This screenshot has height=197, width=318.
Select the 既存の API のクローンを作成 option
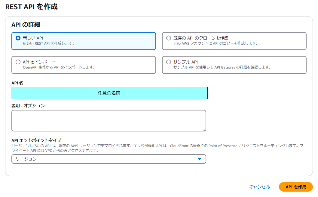pyautogui.click(x=168, y=38)
